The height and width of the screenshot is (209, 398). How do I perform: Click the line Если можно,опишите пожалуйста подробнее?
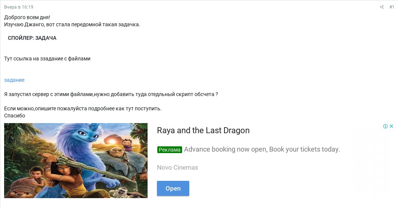coord(83,108)
